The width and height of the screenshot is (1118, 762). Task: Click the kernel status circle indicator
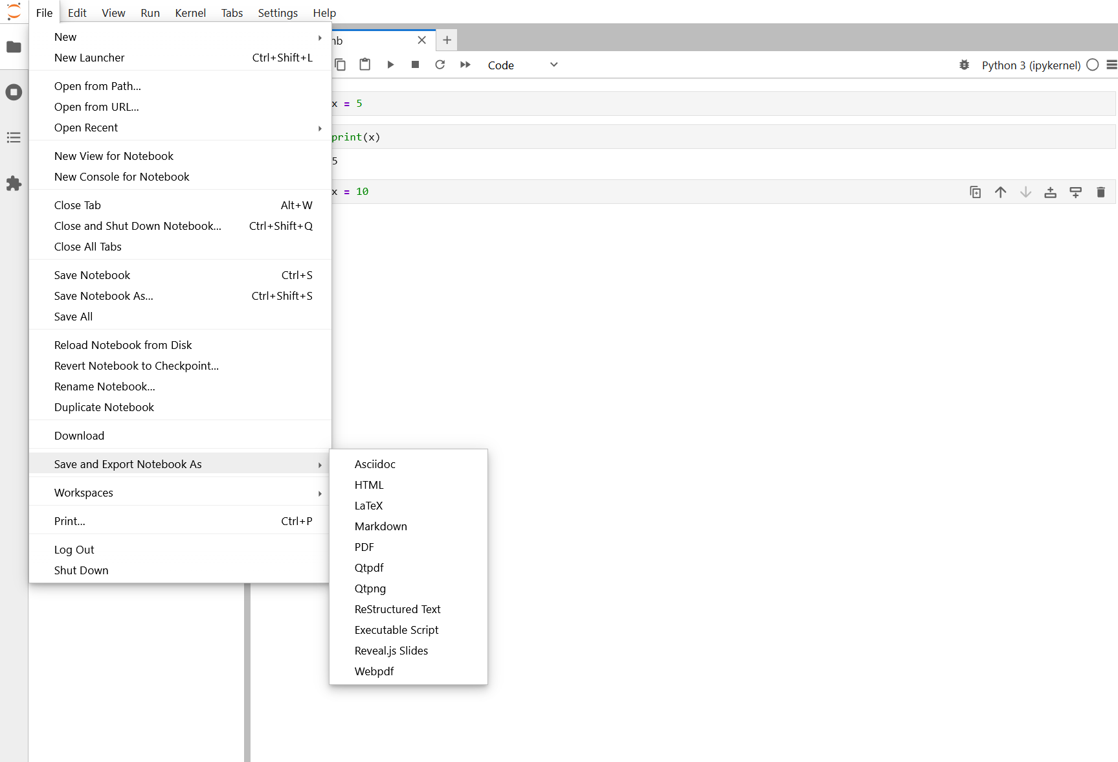pos(1093,65)
